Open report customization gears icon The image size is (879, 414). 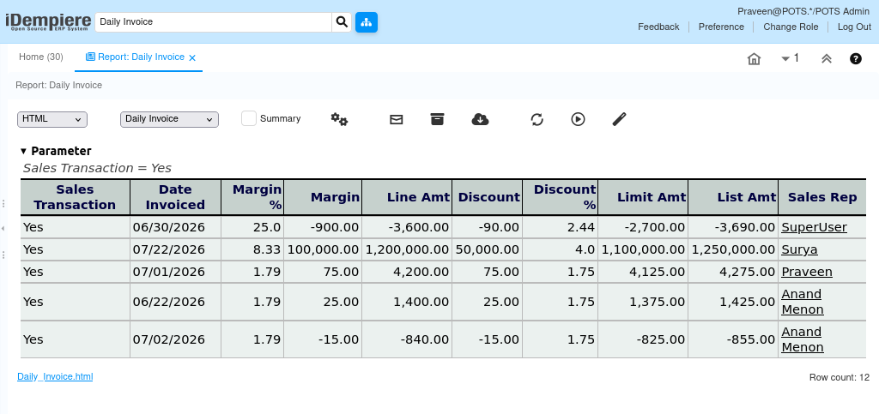pyautogui.click(x=339, y=119)
